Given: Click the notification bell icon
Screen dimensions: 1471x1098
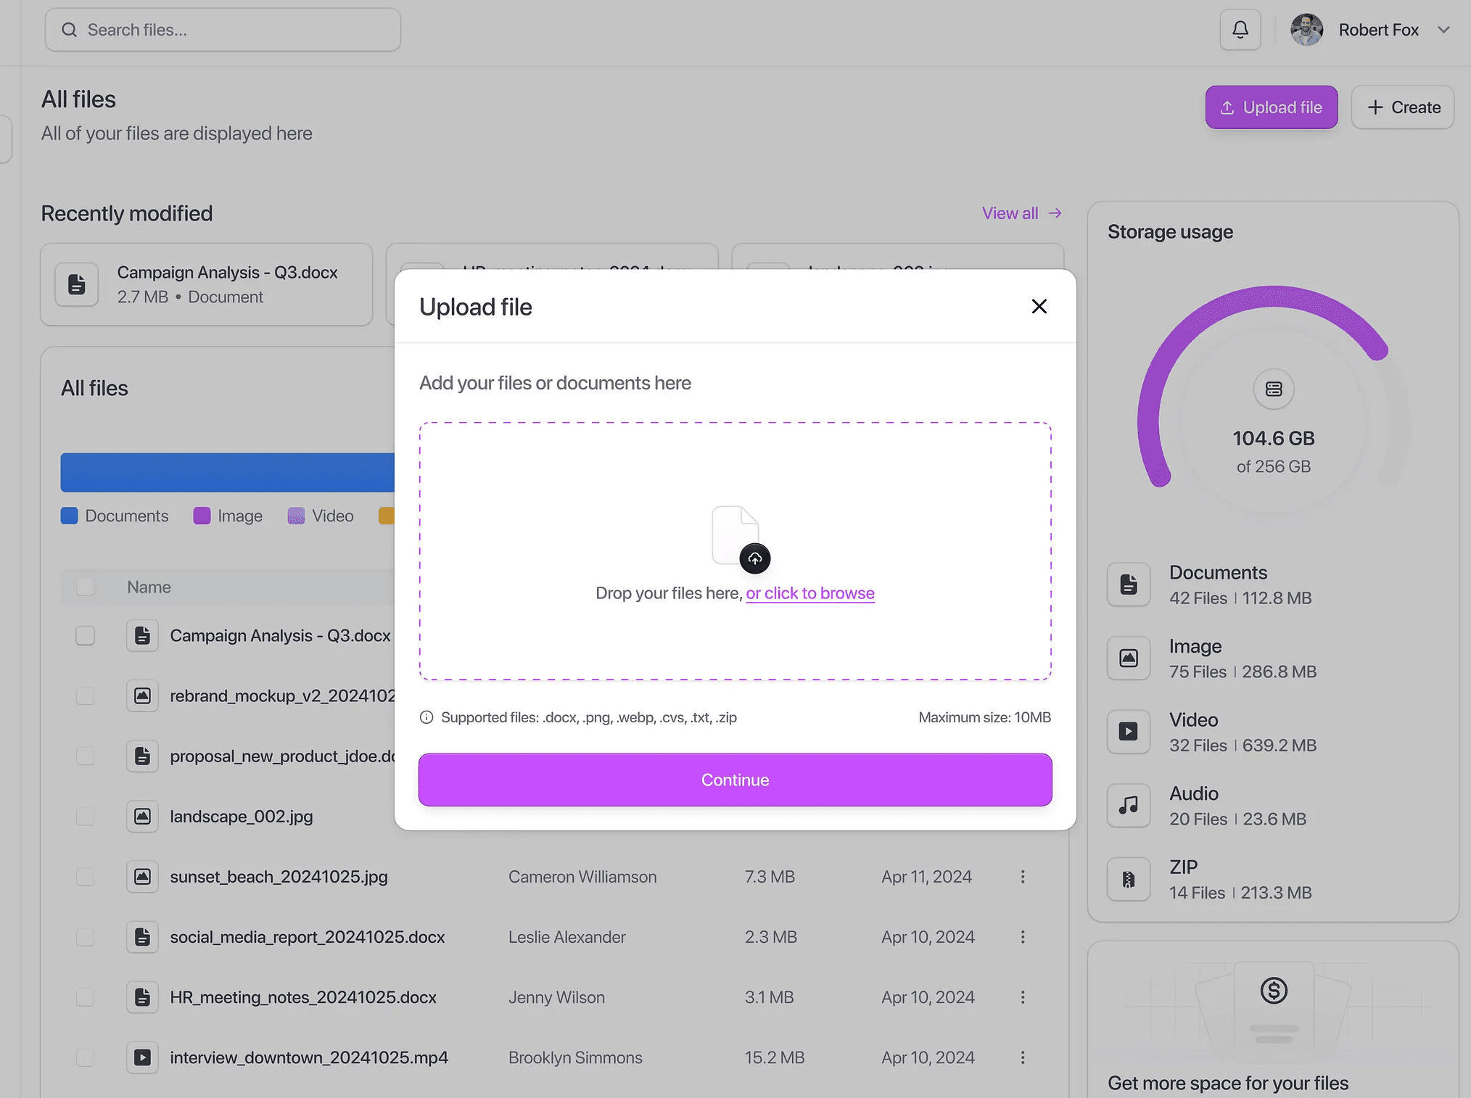Looking at the screenshot, I should 1240,30.
